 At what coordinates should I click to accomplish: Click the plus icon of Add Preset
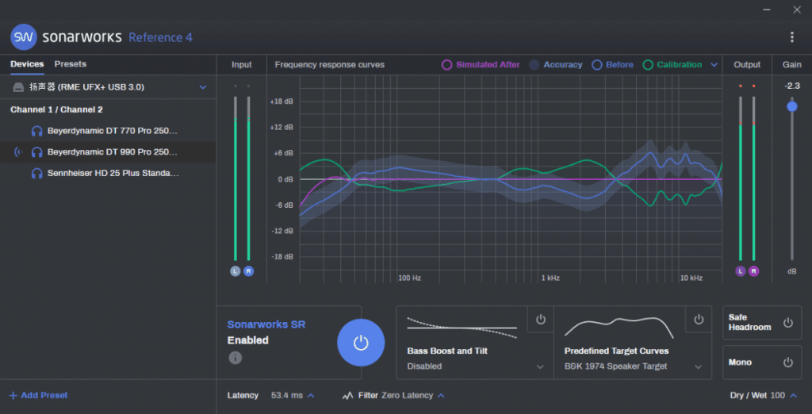point(13,396)
